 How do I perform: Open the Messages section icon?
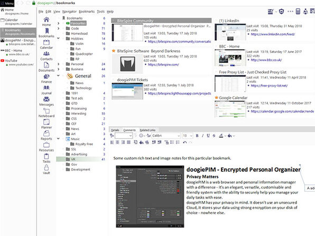[x=47, y=101]
